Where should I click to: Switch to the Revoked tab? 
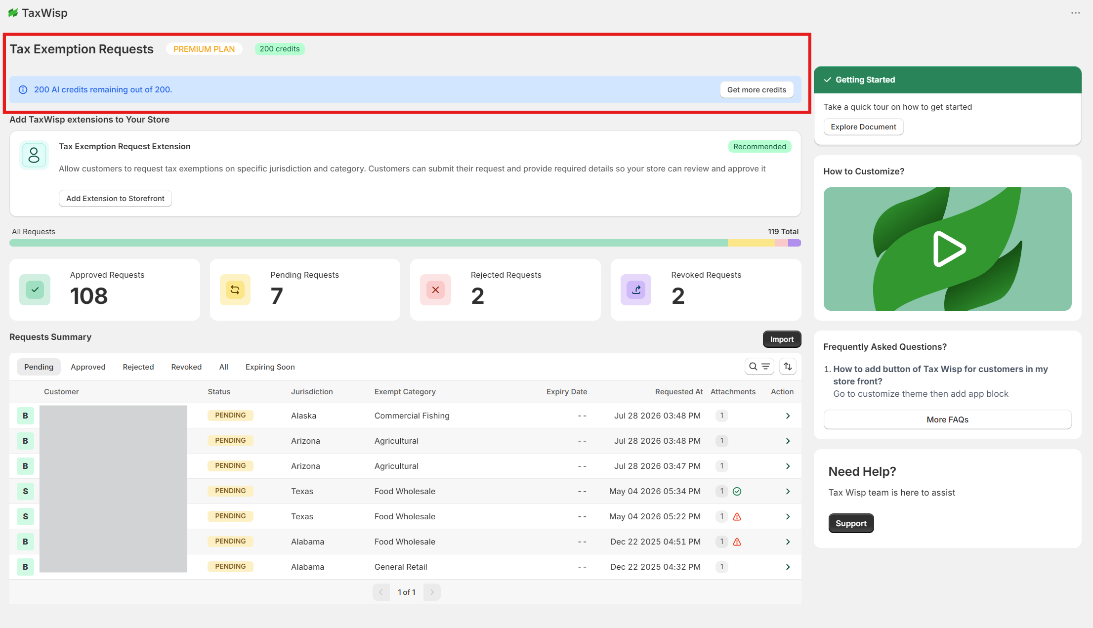186,367
